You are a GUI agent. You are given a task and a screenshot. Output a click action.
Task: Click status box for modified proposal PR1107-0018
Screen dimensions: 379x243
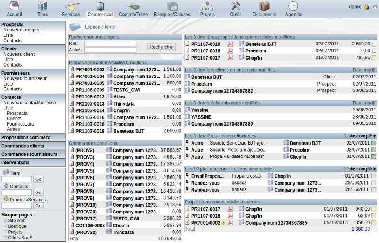[373, 50]
